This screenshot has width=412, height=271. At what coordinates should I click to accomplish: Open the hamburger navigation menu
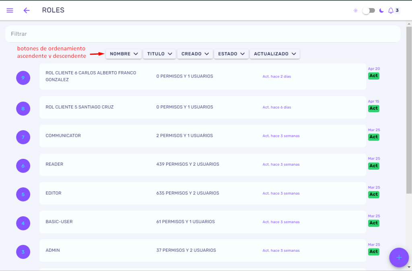coord(10,10)
